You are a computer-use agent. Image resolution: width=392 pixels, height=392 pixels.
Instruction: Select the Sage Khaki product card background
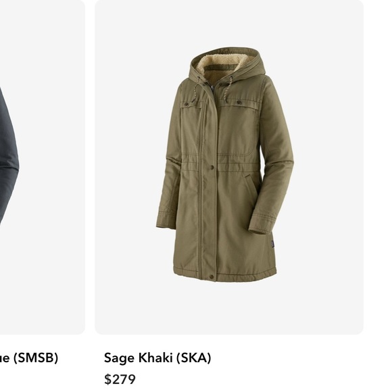coord(228,167)
